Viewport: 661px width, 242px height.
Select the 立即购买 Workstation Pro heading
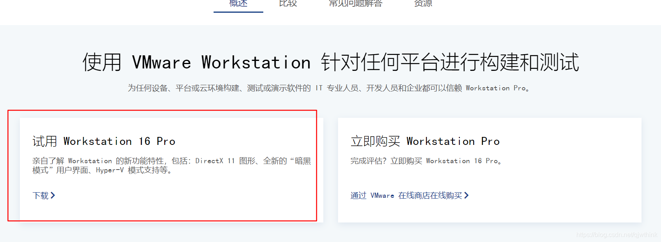[x=425, y=141]
